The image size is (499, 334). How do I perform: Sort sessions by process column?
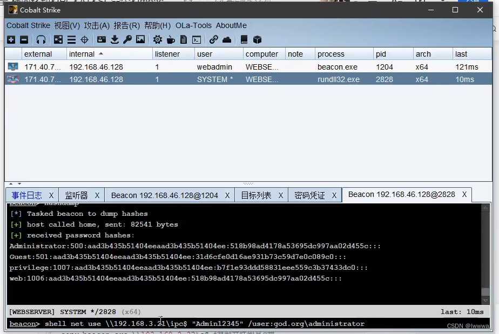tap(344, 54)
